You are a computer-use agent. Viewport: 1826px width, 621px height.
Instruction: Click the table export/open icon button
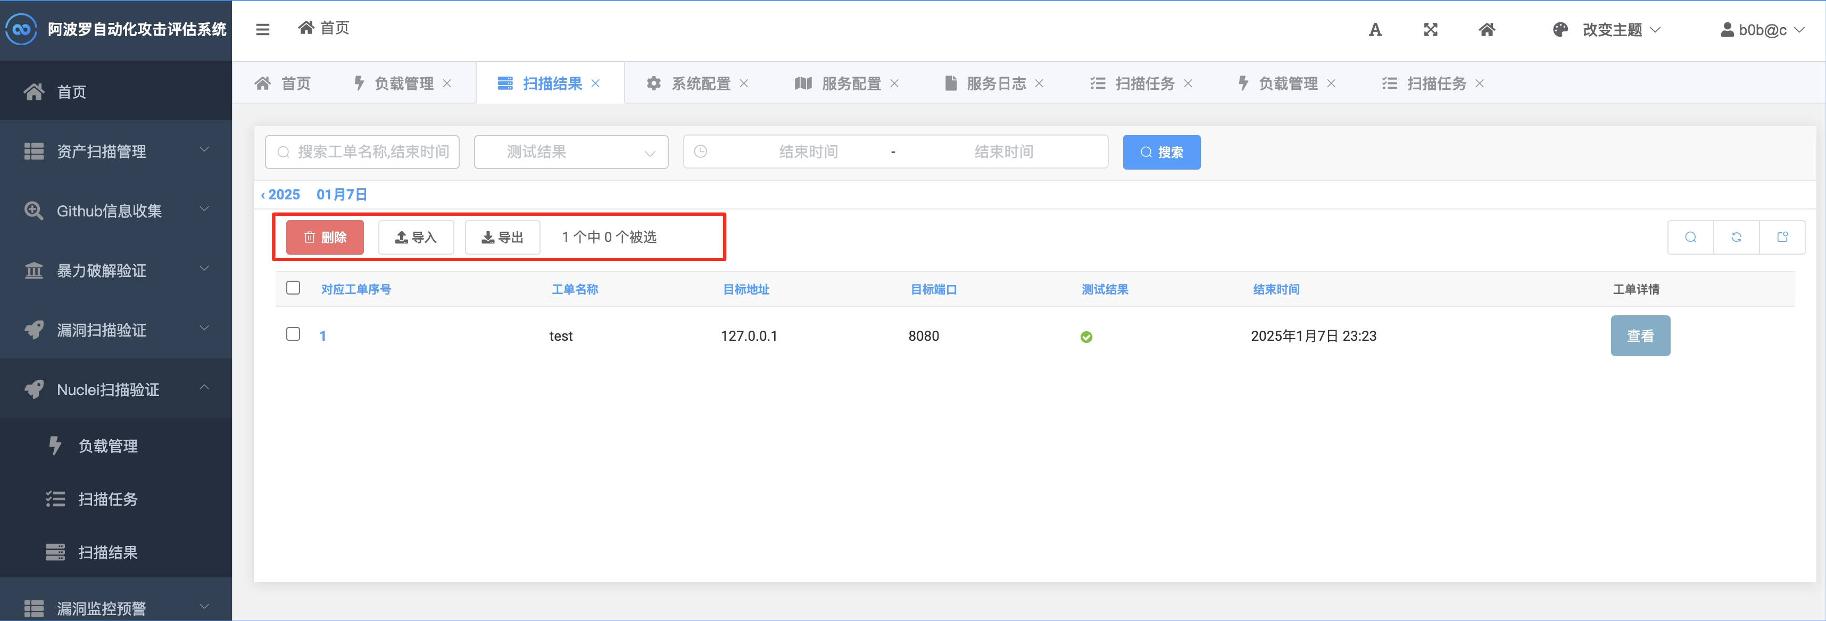[x=1783, y=237]
